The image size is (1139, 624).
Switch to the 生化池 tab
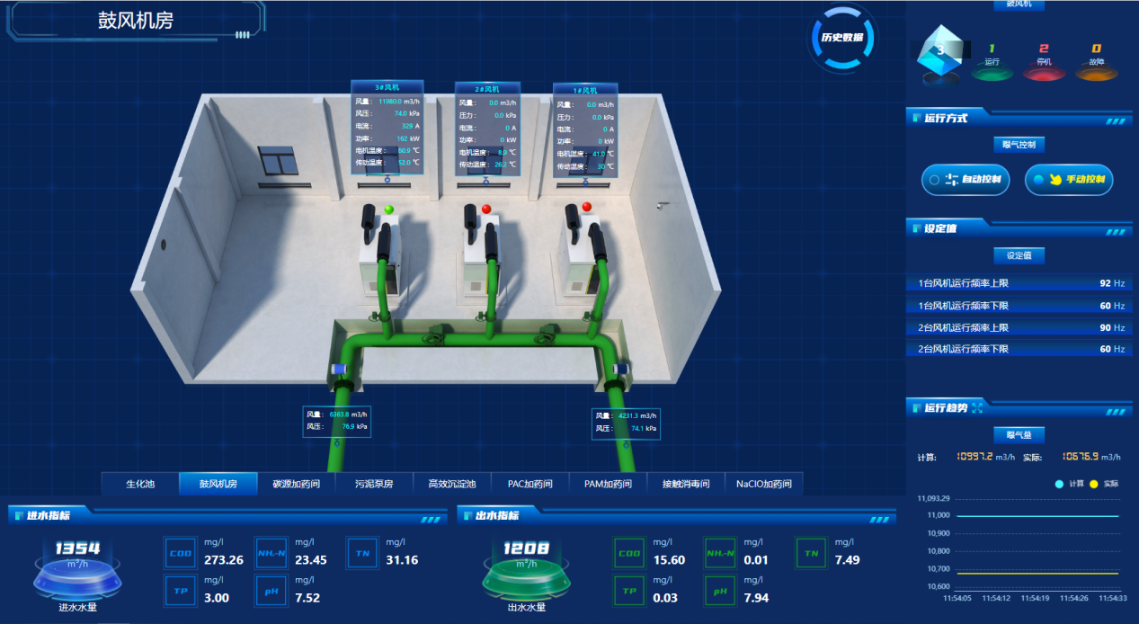point(140,484)
